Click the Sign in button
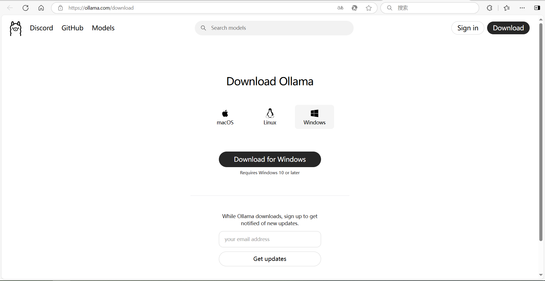This screenshot has width=545, height=281. click(468, 28)
